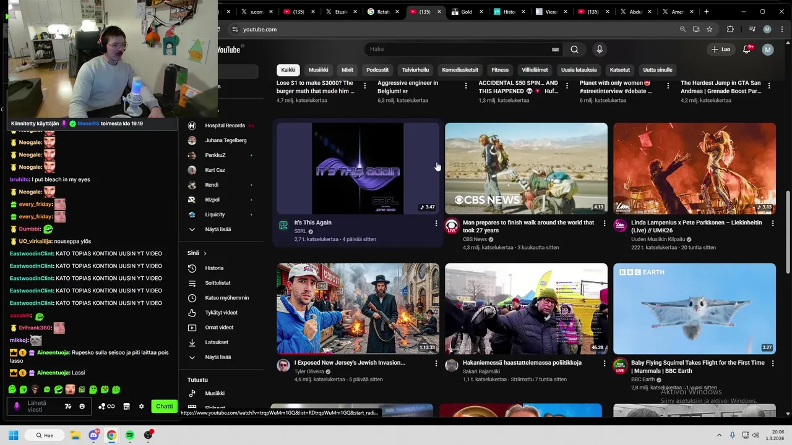Open options for Man prepares to finish walk video
The width and height of the screenshot is (792, 445).
pos(605,223)
